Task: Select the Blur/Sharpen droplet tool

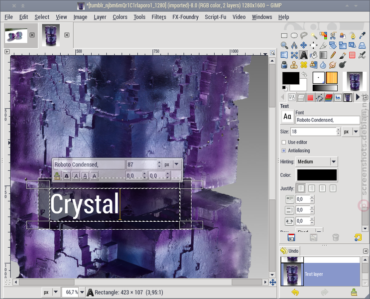Action: (323, 65)
